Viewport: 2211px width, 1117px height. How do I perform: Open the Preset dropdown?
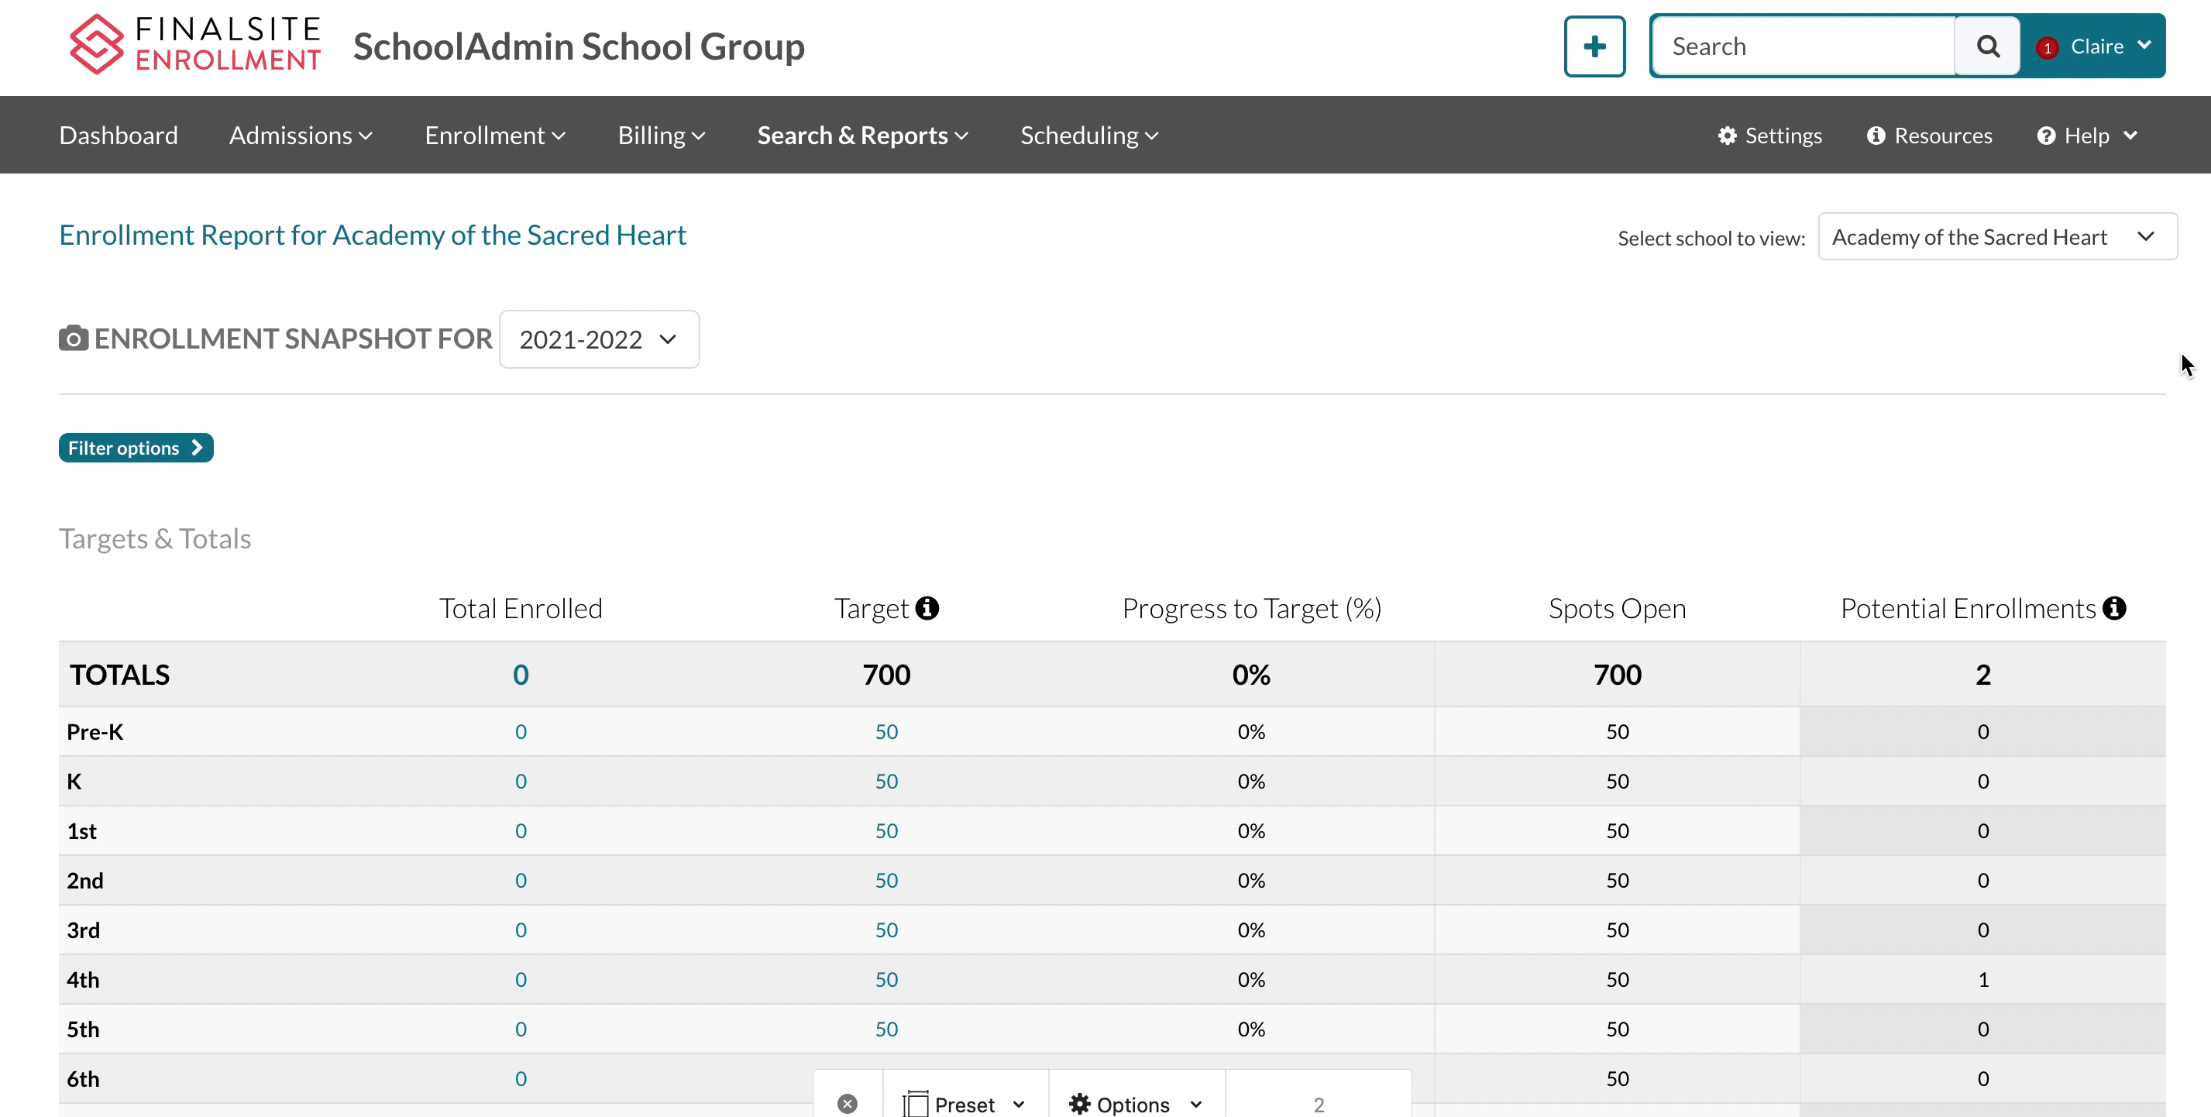click(965, 1104)
